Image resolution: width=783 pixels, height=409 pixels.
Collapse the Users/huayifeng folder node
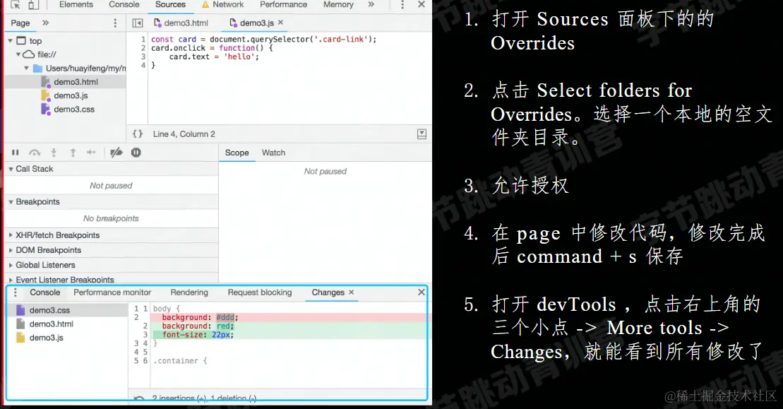pyautogui.click(x=26, y=68)
